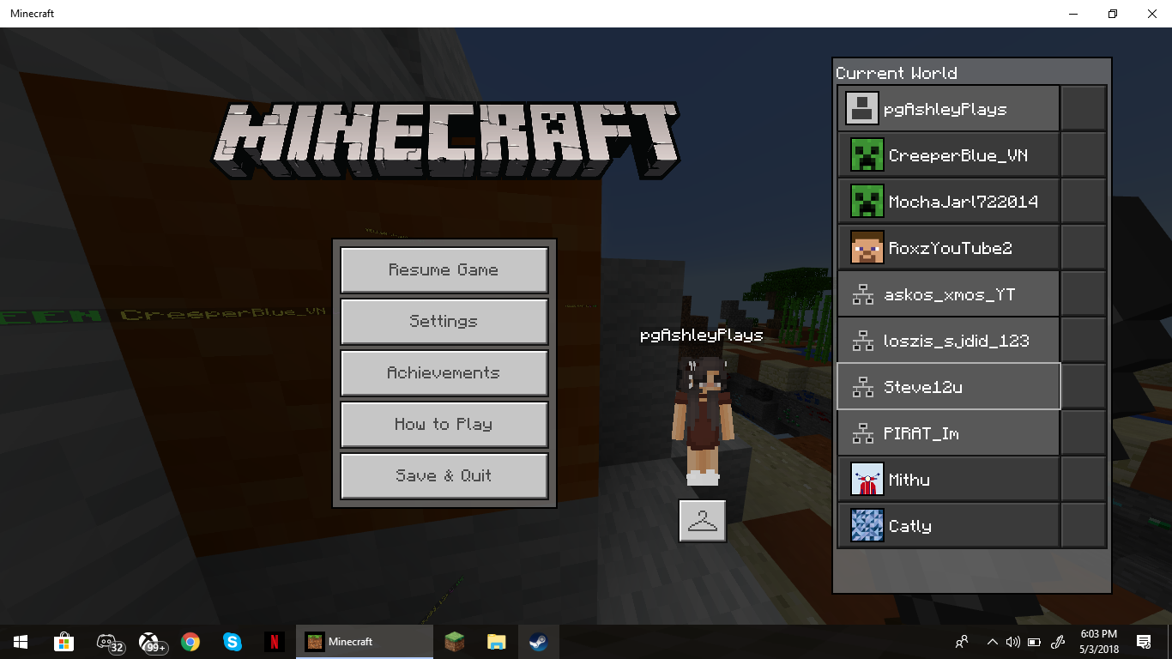Click MochaJarl722014 creeper head icon
The image size is (1172, 659).
(x=867, y=202)
